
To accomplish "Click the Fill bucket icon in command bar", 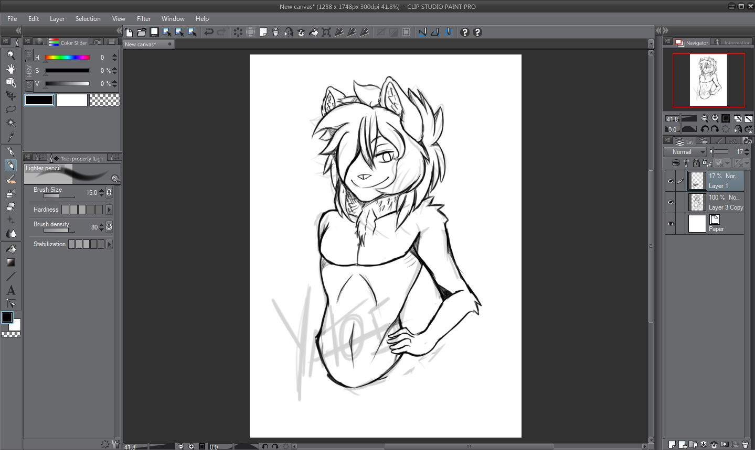I will pos(314,32).
